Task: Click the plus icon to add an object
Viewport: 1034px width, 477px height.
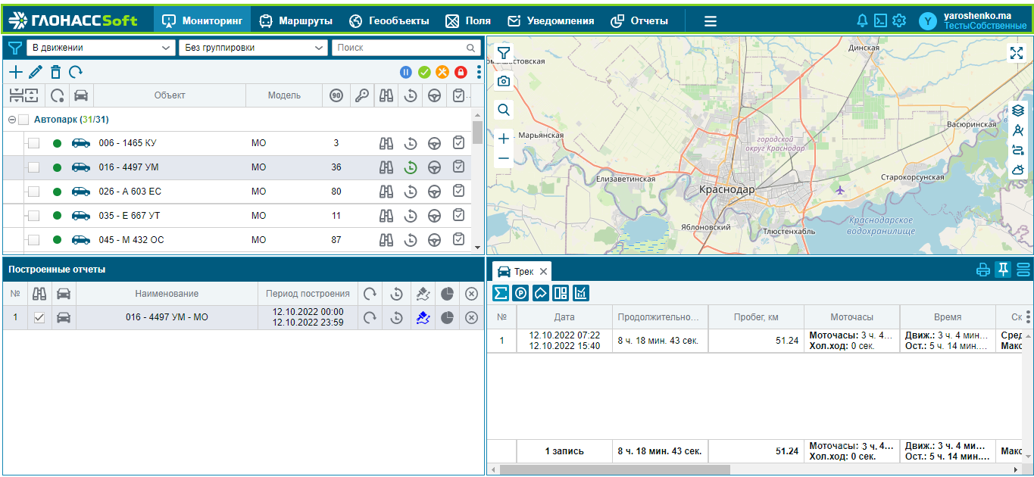Action: point(15,73)
